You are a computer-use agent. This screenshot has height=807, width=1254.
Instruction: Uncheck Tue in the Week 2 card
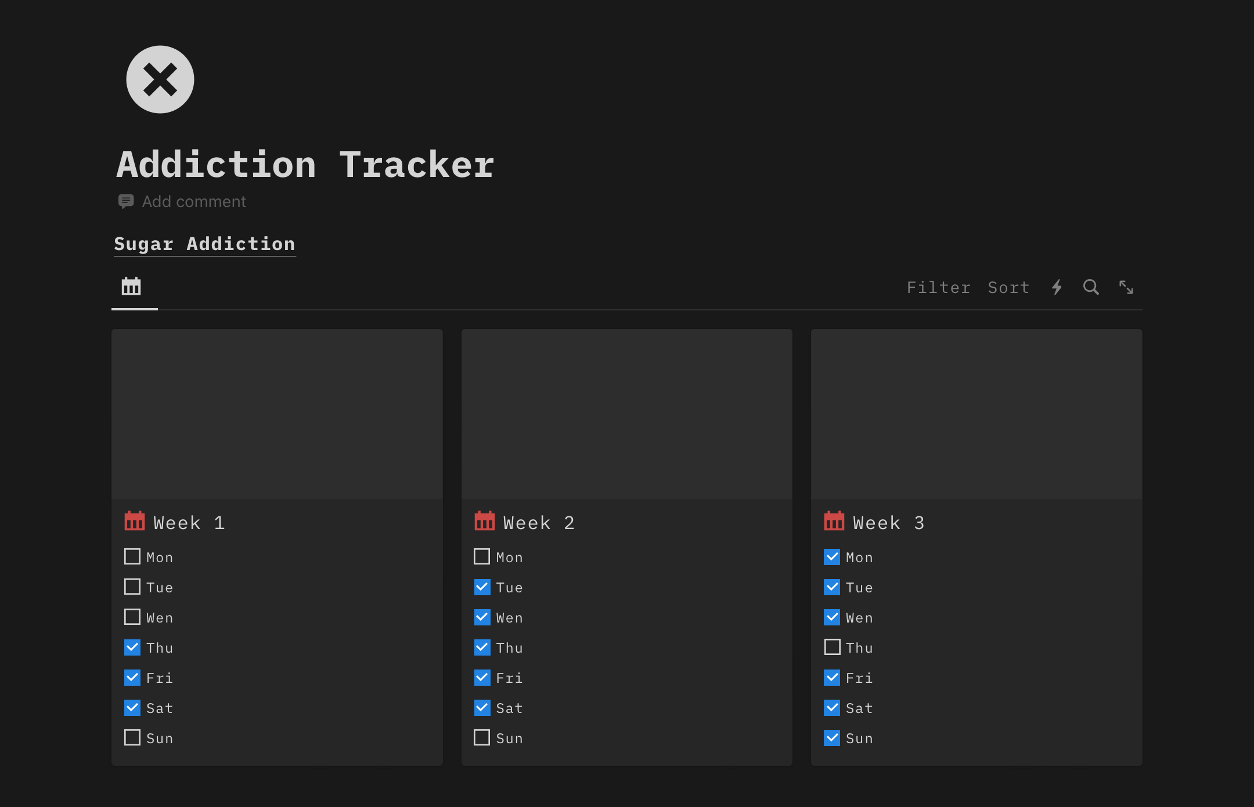point(482,587)
